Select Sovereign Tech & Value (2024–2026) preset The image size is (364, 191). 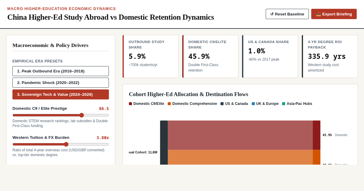pos(61,94)
